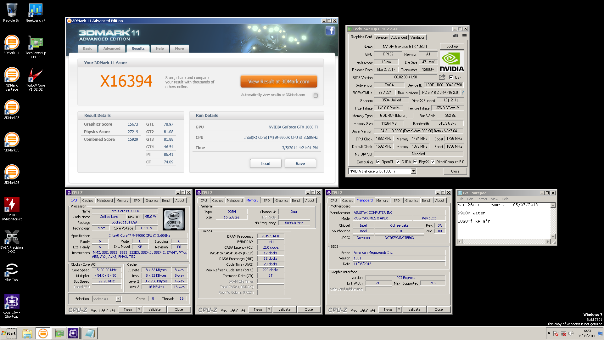Open 3DMark 11 desktop shortcut
Image resolution: width=604 pixels, height=340 pixels.
(x=12, y=45)
